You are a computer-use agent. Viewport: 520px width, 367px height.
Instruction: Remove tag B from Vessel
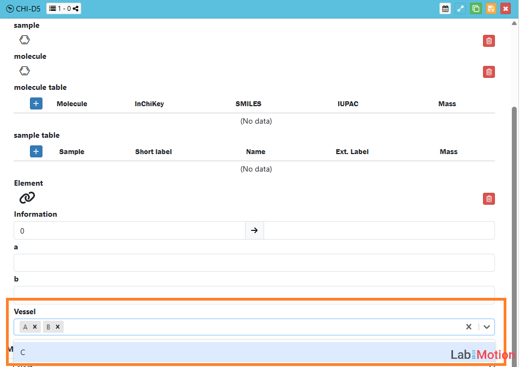[x=58, y=327]
